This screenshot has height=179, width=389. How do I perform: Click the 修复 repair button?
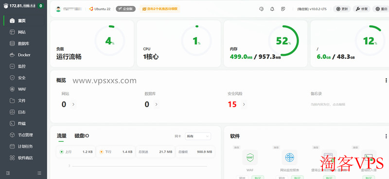(361, 9)
